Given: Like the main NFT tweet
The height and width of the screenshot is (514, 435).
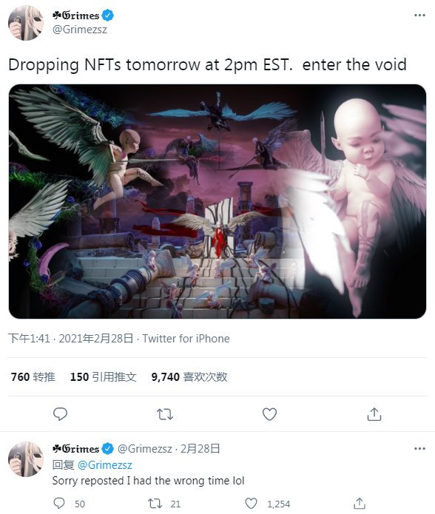Looking at the screenshot, I should [269, 414].
